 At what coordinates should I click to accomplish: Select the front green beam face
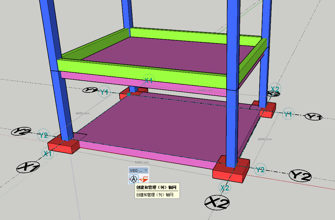(x=139, y=73)
